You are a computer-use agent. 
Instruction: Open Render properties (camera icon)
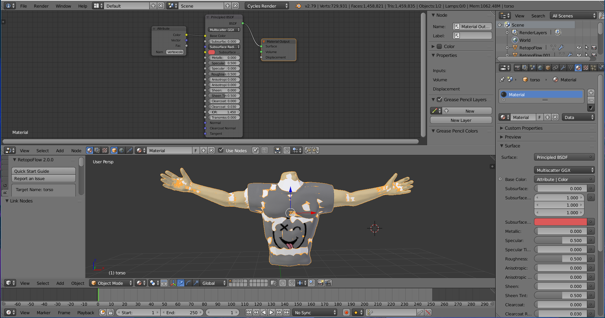coord(518,67)
